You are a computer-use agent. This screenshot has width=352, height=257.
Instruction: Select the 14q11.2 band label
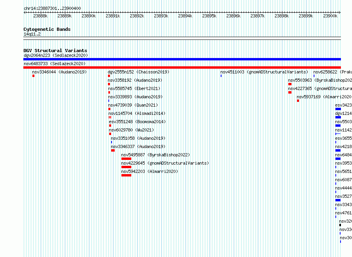pos(32,34)
